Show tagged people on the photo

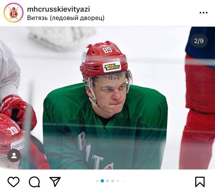coord(14,156)
